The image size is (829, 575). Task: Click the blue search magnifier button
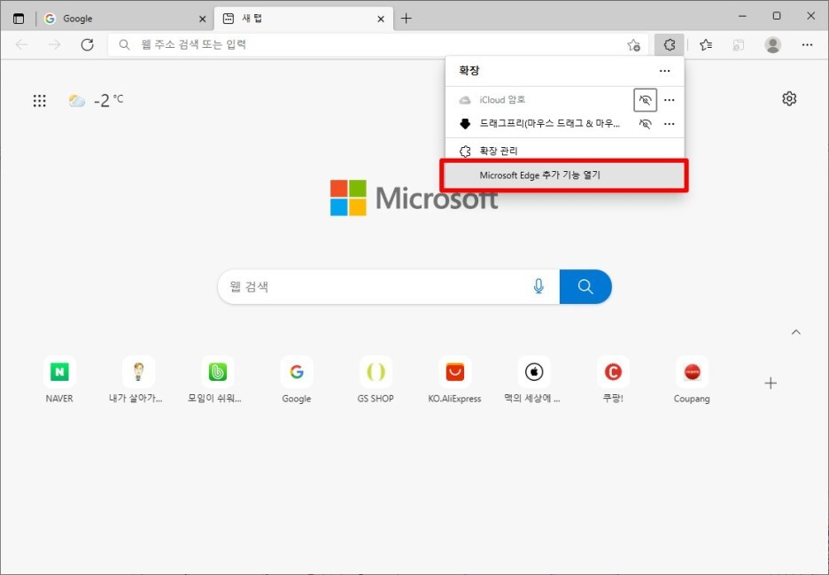coord(585,286)
